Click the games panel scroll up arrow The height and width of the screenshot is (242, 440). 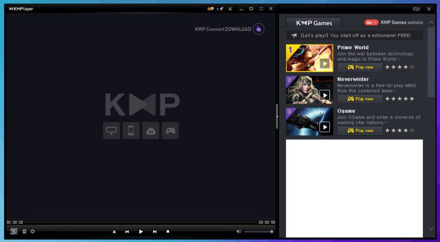coord(431,23)
